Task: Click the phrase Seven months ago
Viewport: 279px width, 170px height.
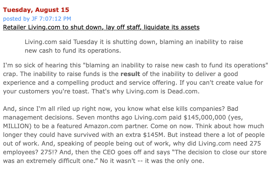Action: (x=104, y=118)
